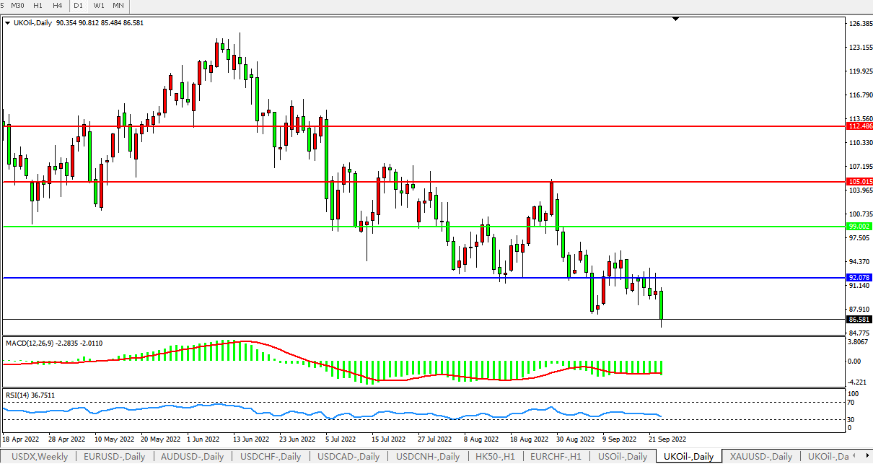Open the USOil-,Daily chart tab

coord(623,456)
